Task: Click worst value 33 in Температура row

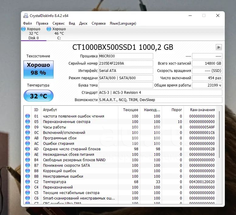Action: point(158,182)
